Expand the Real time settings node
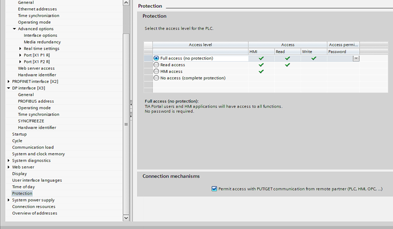 [x=20, y=48]
